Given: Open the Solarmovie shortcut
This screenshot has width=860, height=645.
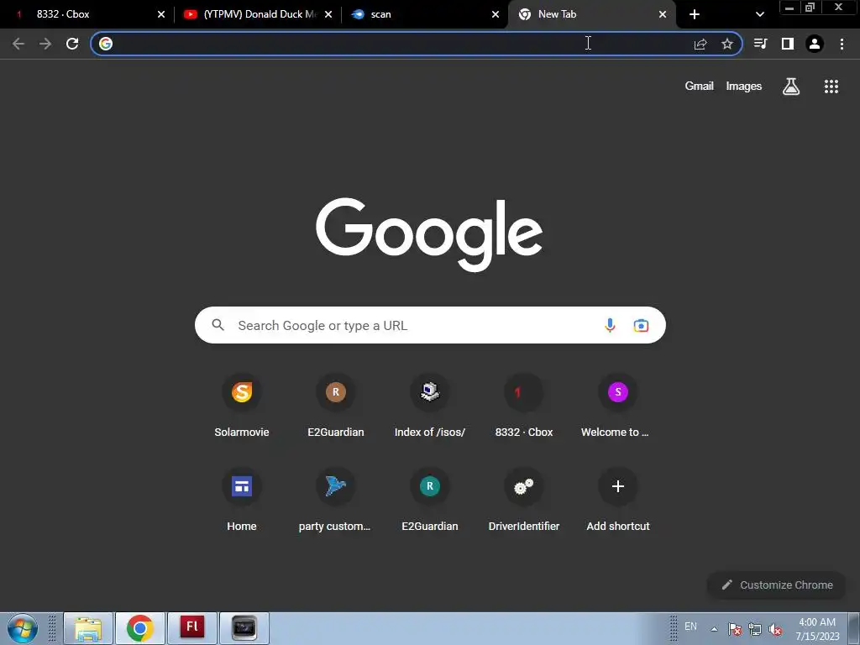Looking at the screenshot, I should [242, 406].
